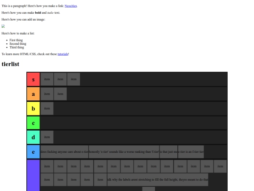This screenshot has width=254, height=191.
Task: Click the 'Second thing' list entry
Action: (18, 44)
